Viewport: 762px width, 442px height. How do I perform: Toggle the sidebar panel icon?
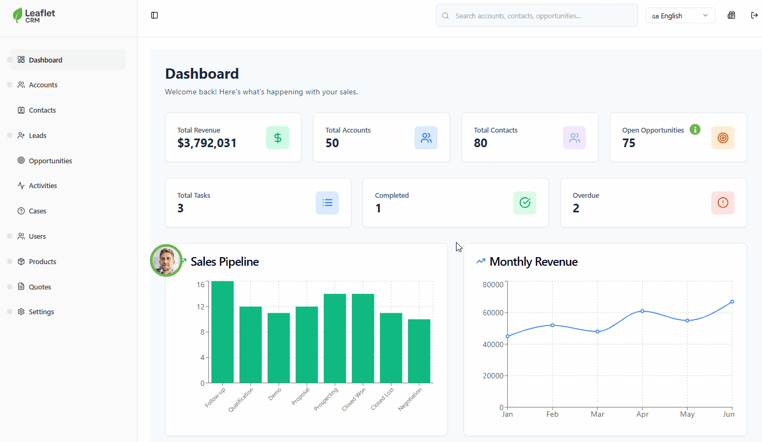coord(154,16)
